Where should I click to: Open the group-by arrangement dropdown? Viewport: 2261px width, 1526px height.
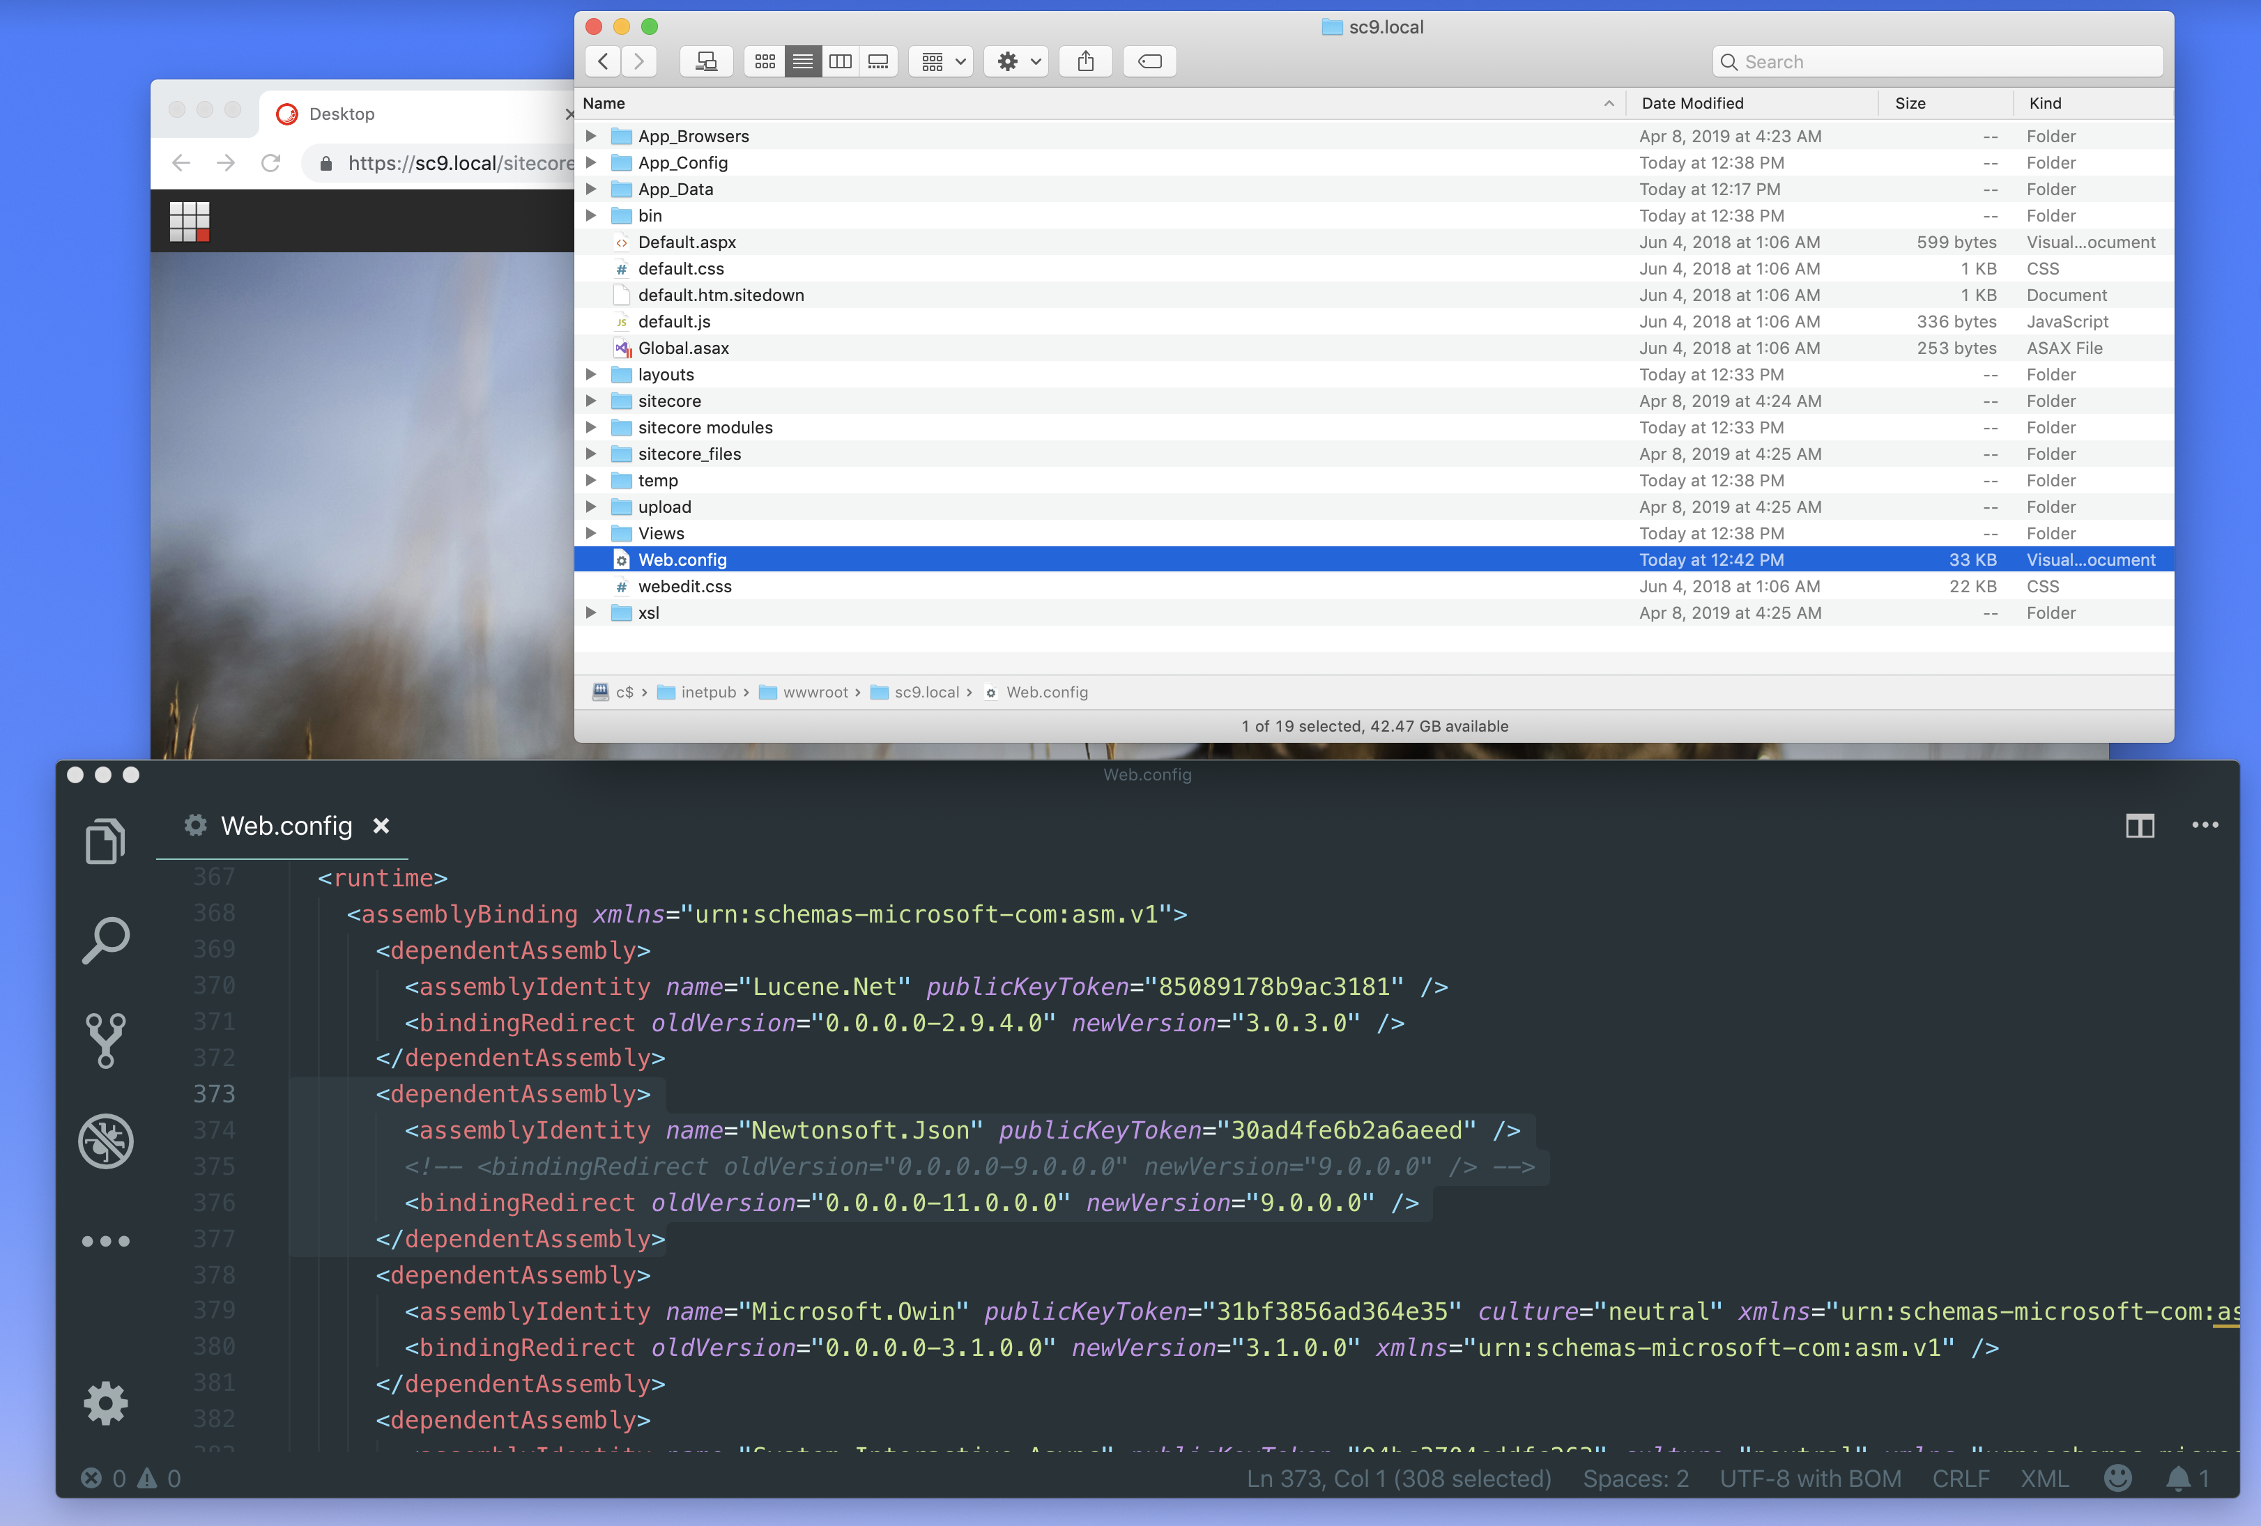[942, 61]
